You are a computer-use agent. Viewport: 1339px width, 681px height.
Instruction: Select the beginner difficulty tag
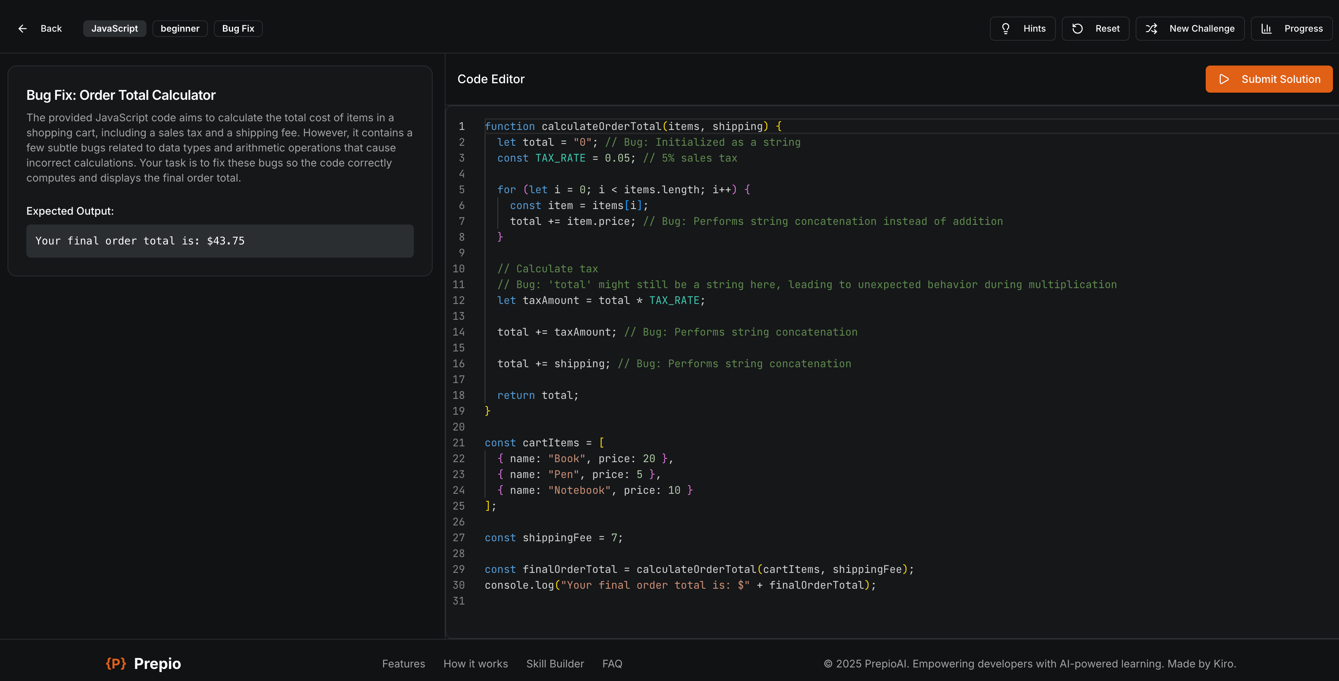[180, 29]
